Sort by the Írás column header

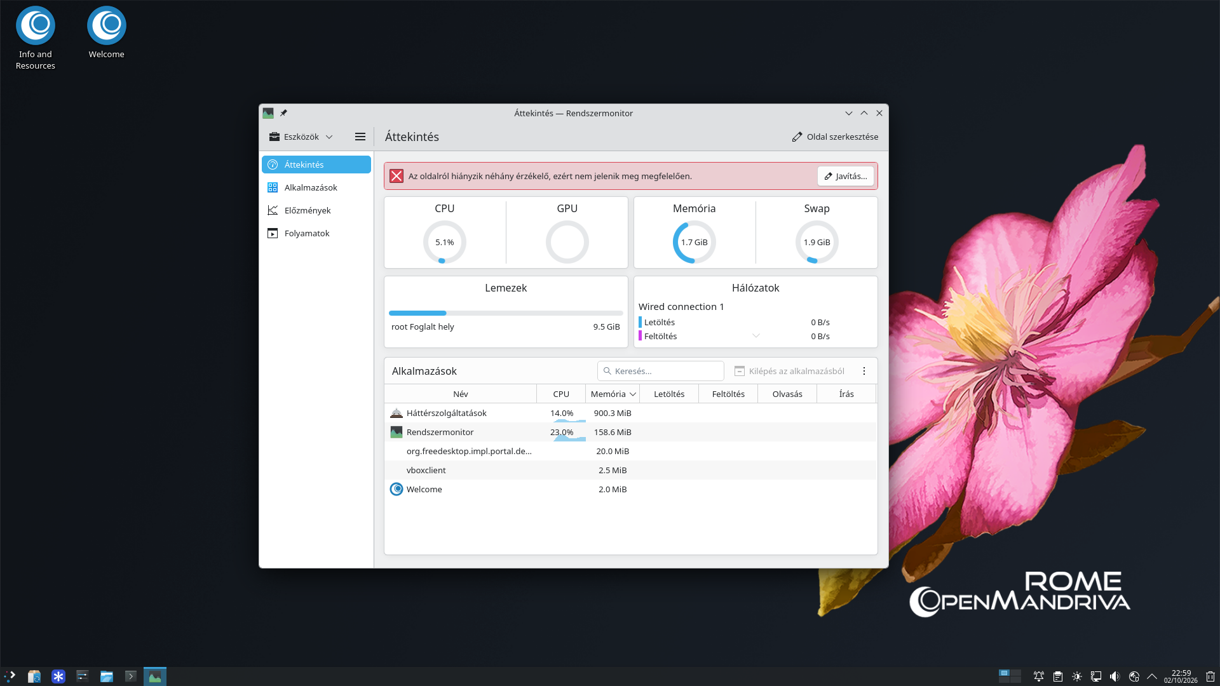coord(846,394)
